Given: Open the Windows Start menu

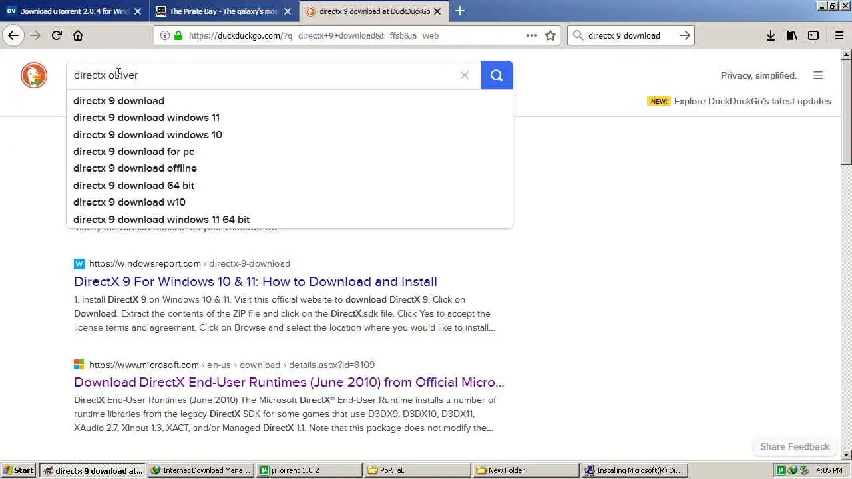Looking at the screenshot, I should [18, 470].
